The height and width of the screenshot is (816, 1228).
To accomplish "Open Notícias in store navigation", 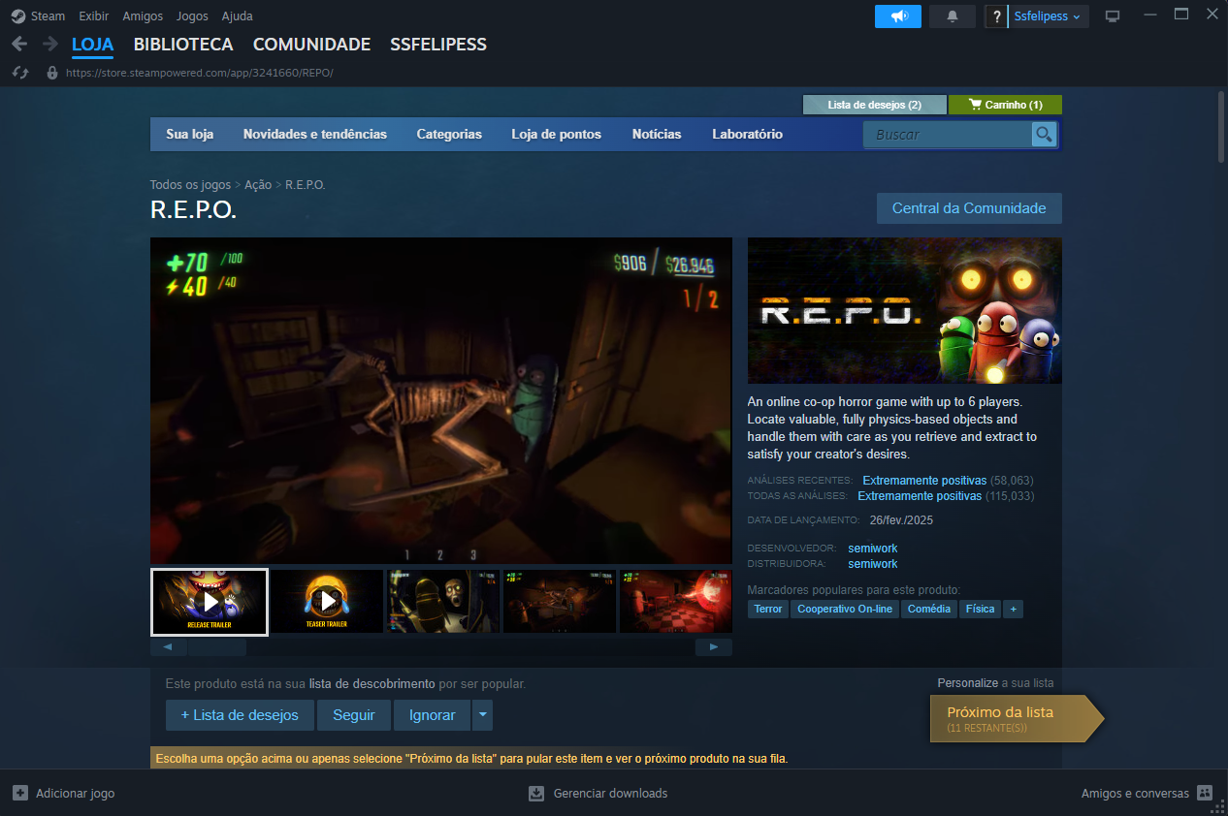I will 657,135.
